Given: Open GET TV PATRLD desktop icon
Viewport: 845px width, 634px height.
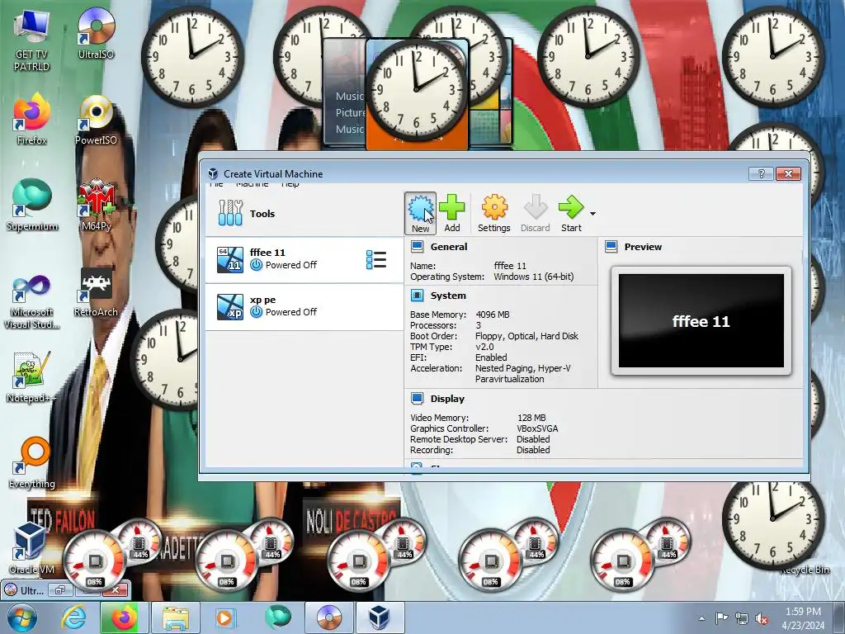Looking at the screenshot, I should pyautogui.click(x=31, y=41).
